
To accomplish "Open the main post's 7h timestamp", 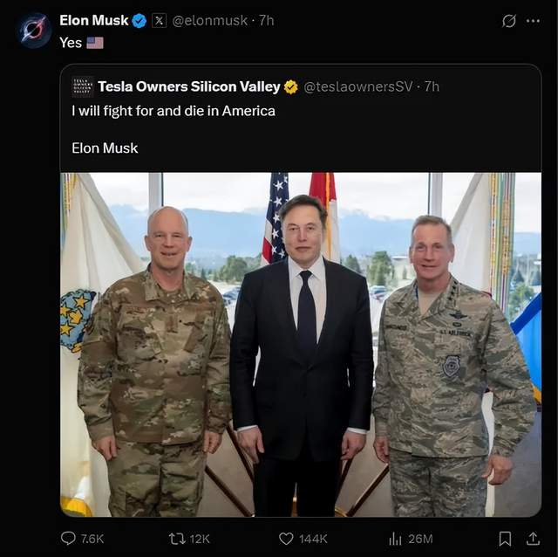I will pos(266,20).
